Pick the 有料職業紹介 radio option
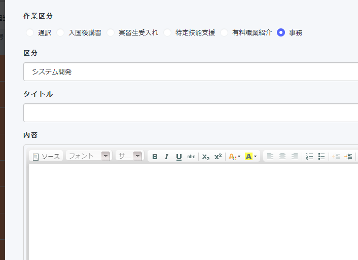Image resolution: width=358 pixels, height=260 pixels. point(224,32)
